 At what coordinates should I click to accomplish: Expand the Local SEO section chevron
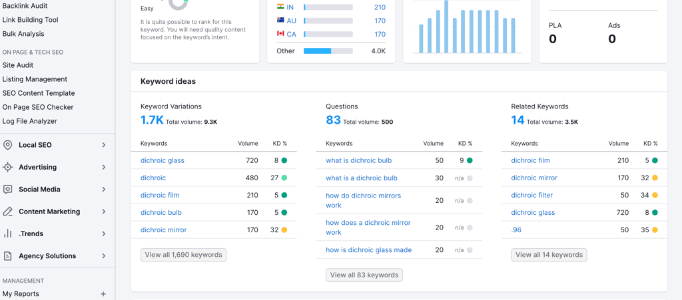tap(104, 145)
